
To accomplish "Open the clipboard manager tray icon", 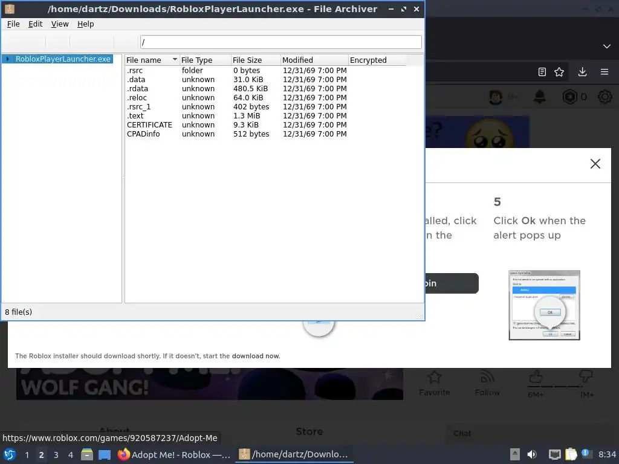I will point(571,454).
